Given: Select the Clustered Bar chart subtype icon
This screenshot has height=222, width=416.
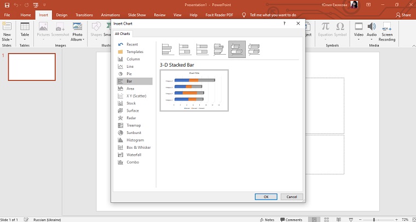Looking at the screenshot, I should 167,50.
